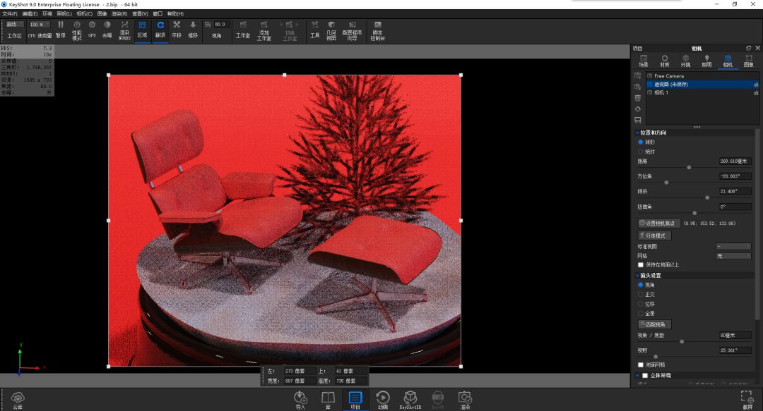
Task: Open the 库 library icon in bottom bar
Action: [328, 400]
